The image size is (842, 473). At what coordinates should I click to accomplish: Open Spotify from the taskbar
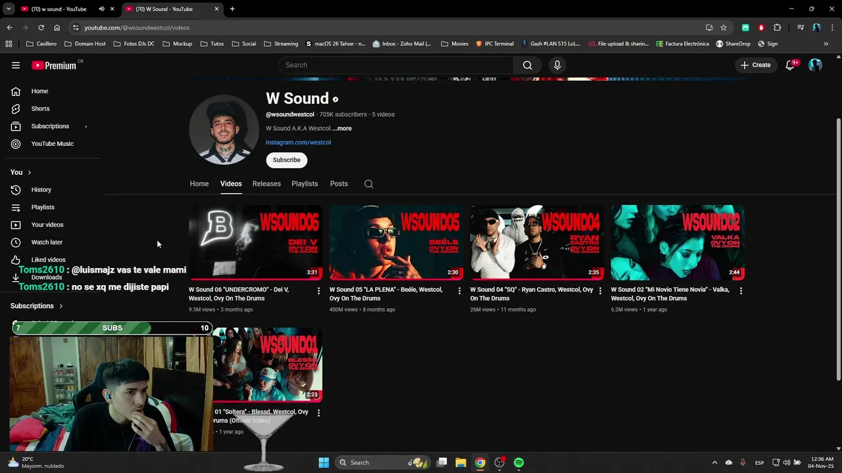point(518,462)
